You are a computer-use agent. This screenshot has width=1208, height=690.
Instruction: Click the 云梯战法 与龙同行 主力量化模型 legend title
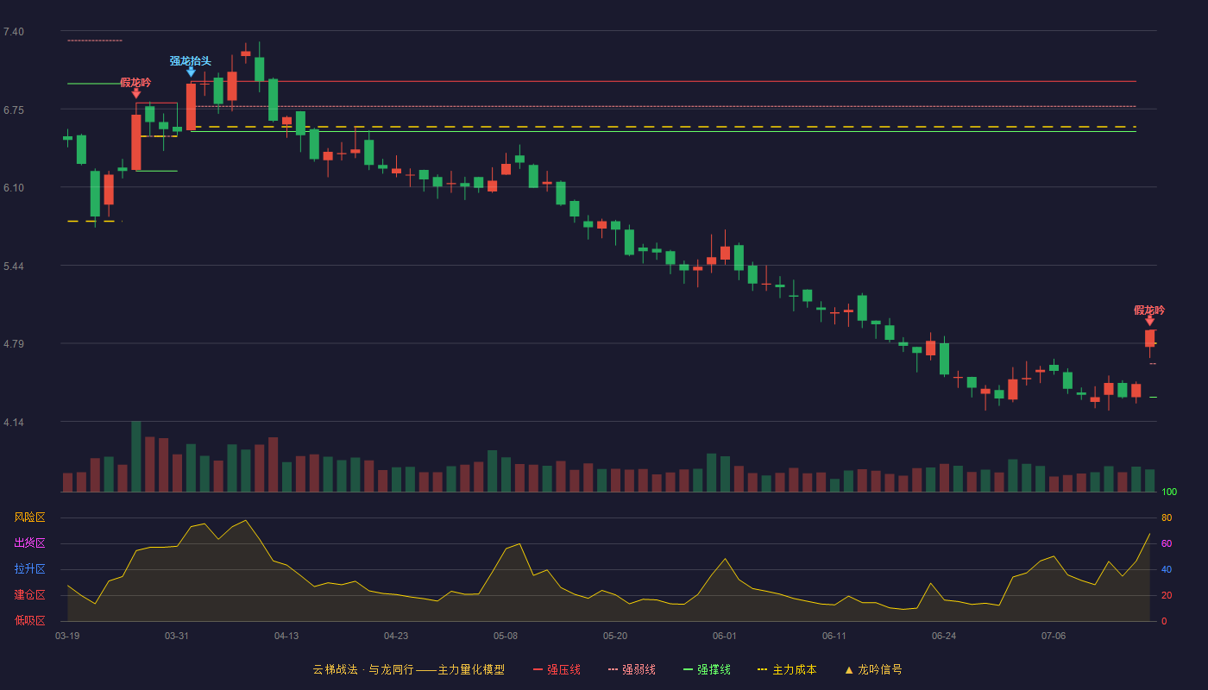tap(408, 669)
